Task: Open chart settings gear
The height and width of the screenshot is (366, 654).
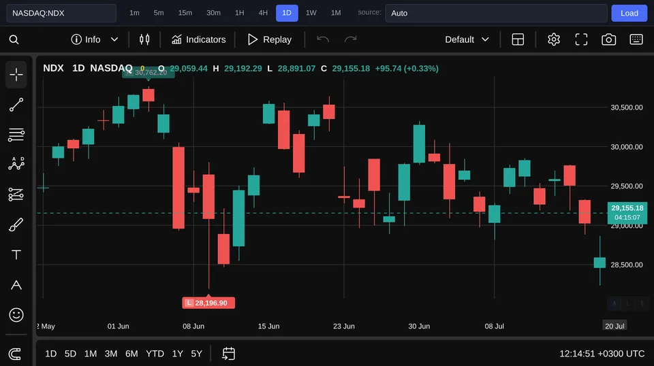Action: coord(553,39)
